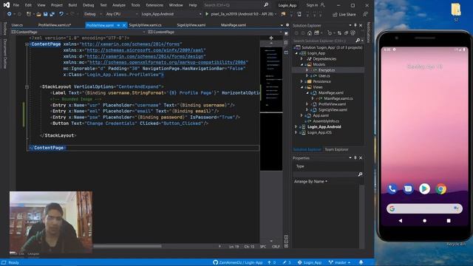Click the Open File folder icon
Image resolution: width=473 pixels, height=266 pixels.
[38, 14]
